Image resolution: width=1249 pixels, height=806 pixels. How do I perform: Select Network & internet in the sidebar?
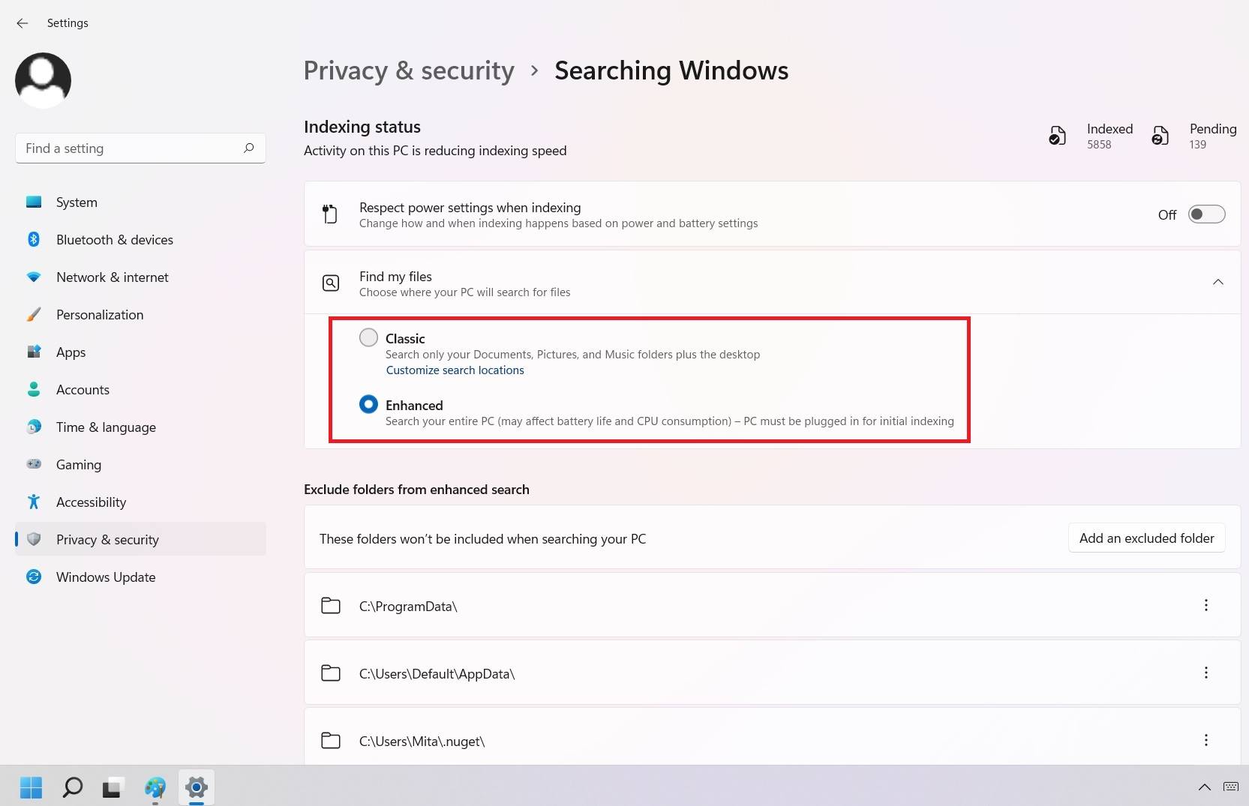[113, 277]
